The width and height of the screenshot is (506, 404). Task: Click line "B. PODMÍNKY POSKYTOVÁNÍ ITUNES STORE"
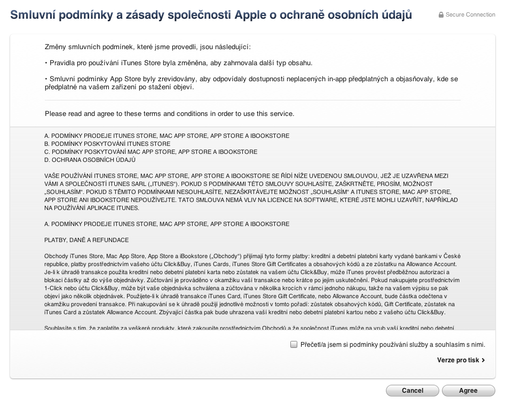(x=107, y=144)
